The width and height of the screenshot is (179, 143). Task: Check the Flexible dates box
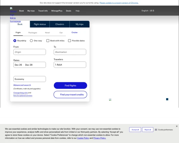[70, 41]
